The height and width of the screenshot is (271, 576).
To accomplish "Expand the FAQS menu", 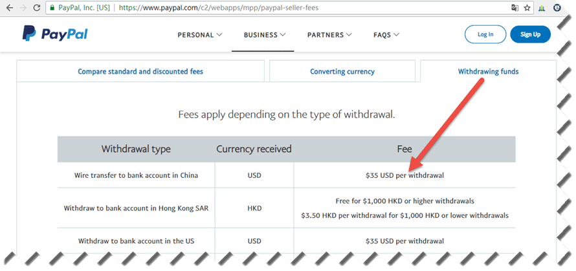I will [386, 35].
